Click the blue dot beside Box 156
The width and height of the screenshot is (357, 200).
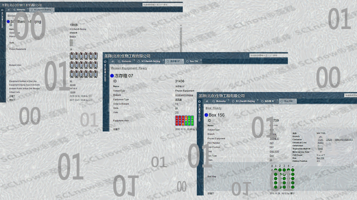pos(206,115)
